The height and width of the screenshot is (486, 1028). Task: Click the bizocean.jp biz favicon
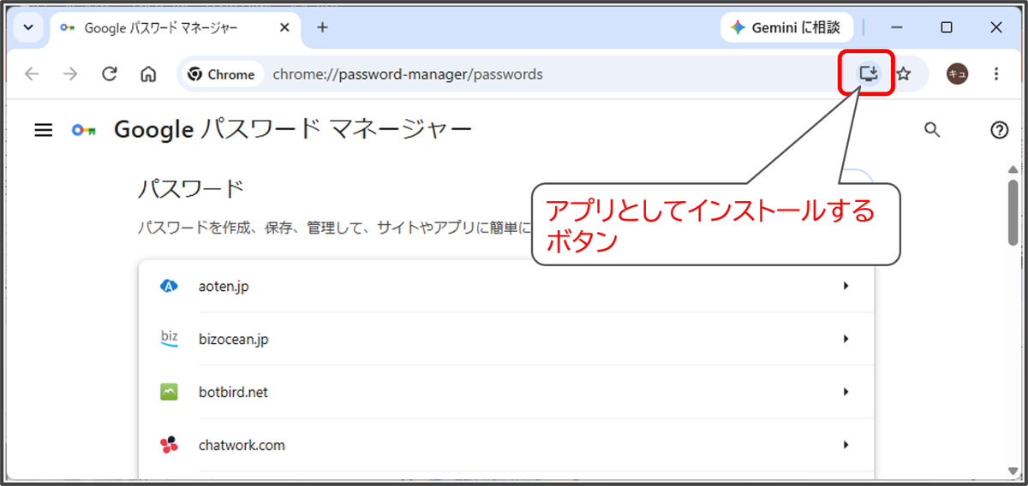[x=169, y=338]
